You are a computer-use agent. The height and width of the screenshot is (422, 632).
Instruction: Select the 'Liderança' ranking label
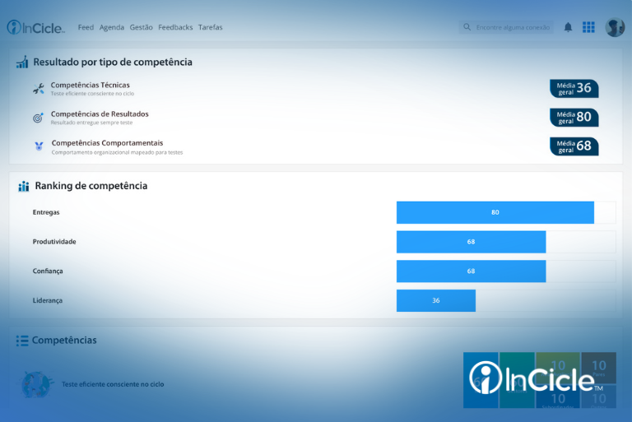point(48,301)
